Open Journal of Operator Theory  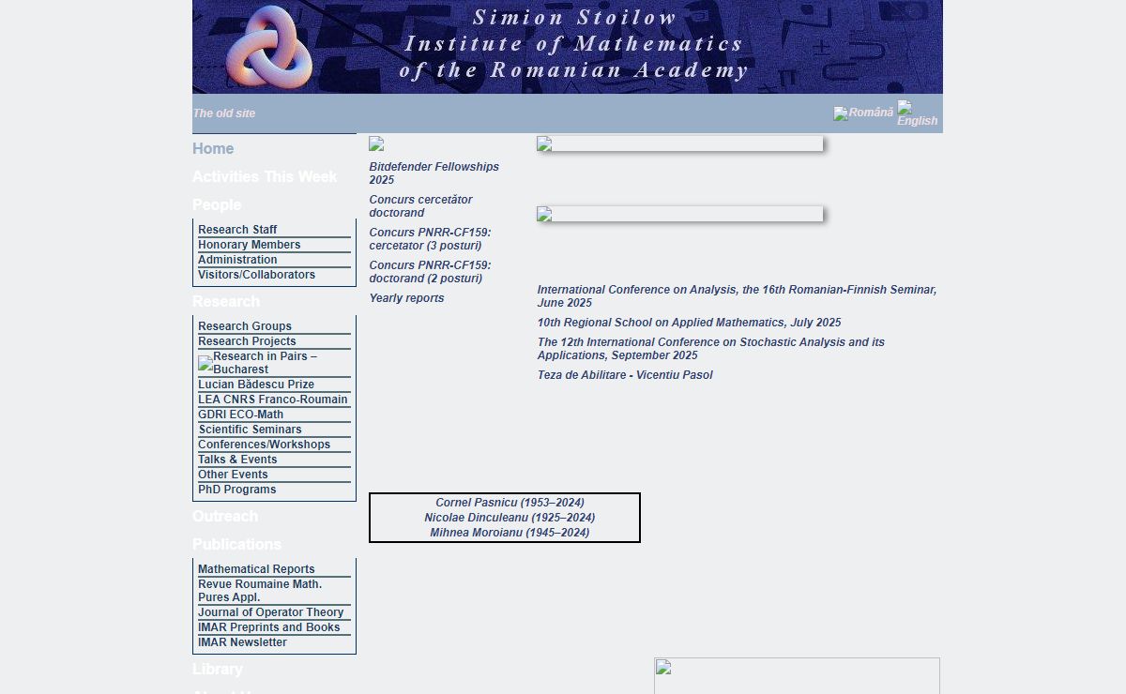coord(270,612)
